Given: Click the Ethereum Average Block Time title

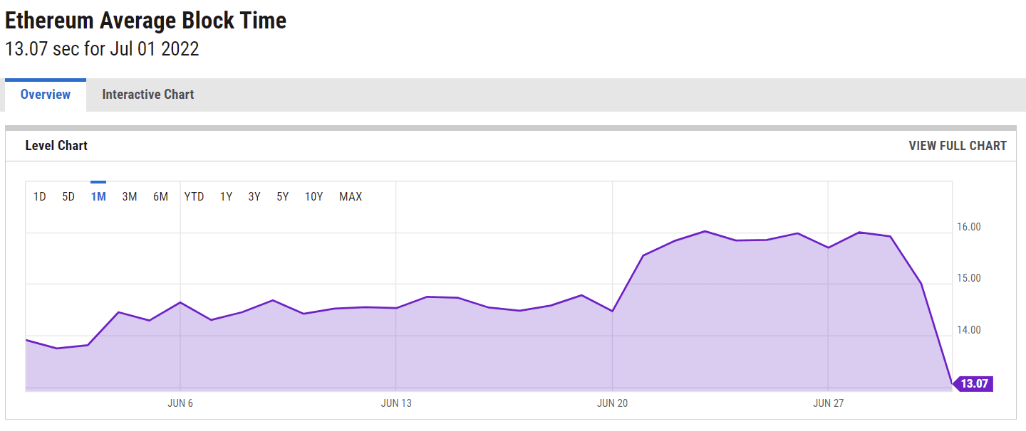Looking at the screenshot, I should click(x=146, y=21).
